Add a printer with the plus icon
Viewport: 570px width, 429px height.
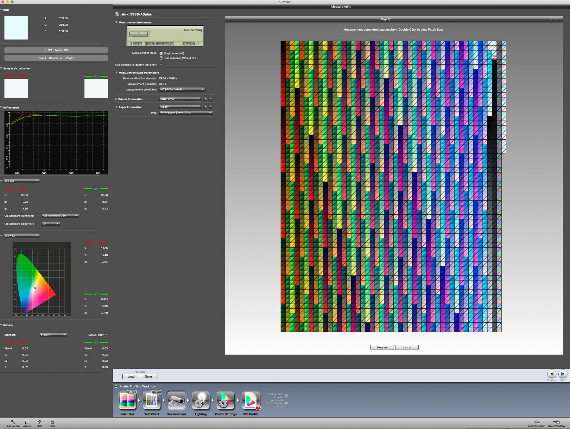point(205,99)
